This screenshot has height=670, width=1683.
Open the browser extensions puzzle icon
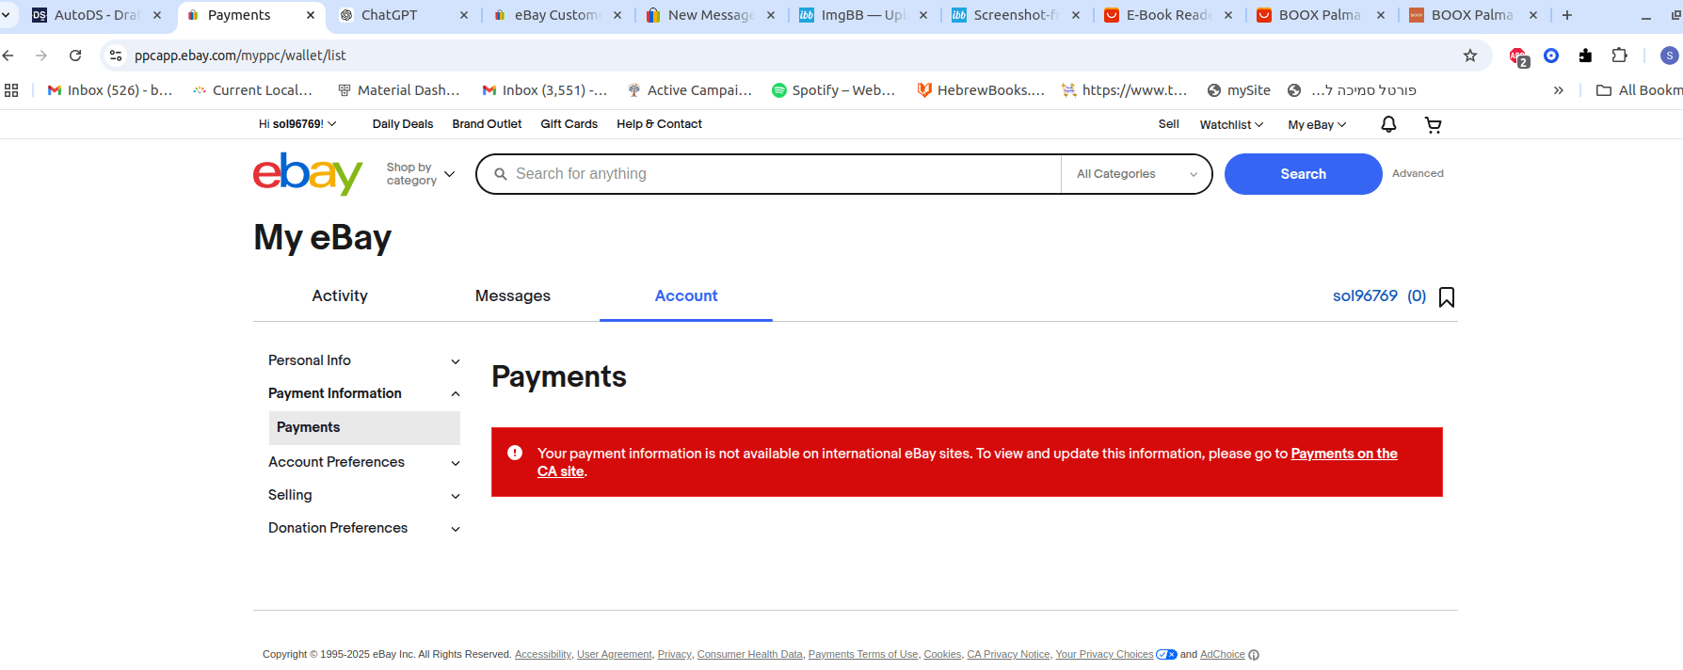(x=1619, y=56)
